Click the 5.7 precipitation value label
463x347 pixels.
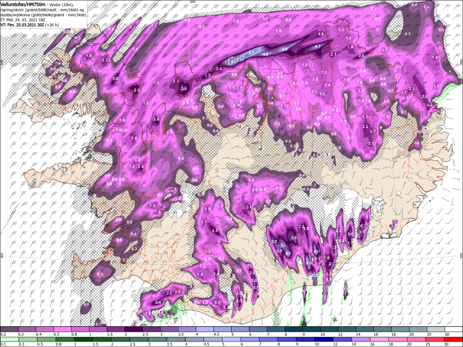[252, 53]
